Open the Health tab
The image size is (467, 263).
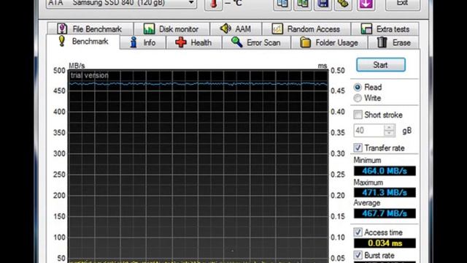pos(193,42)
